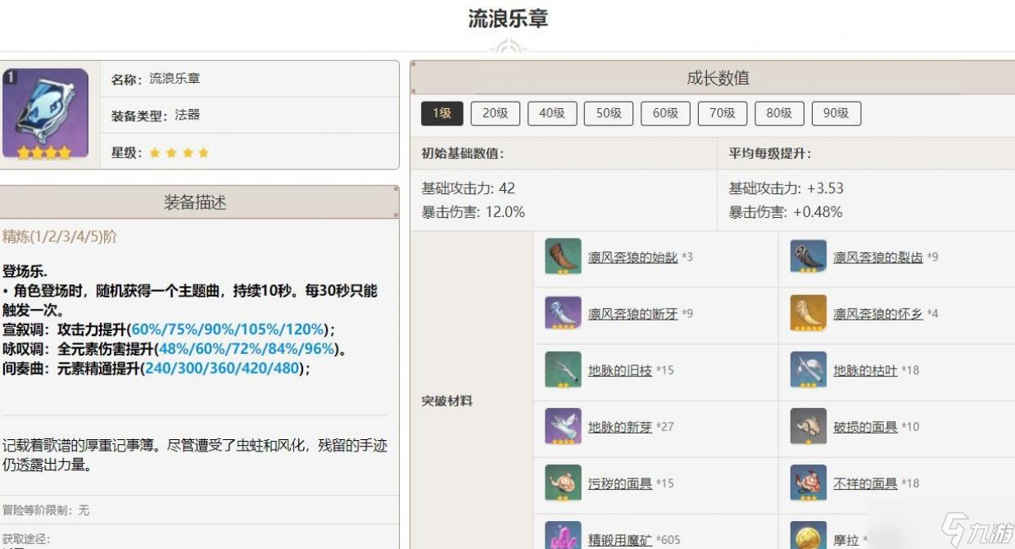Open the 不祥的面具 link
Screen dimensions: 1015x549
point(866,483)
